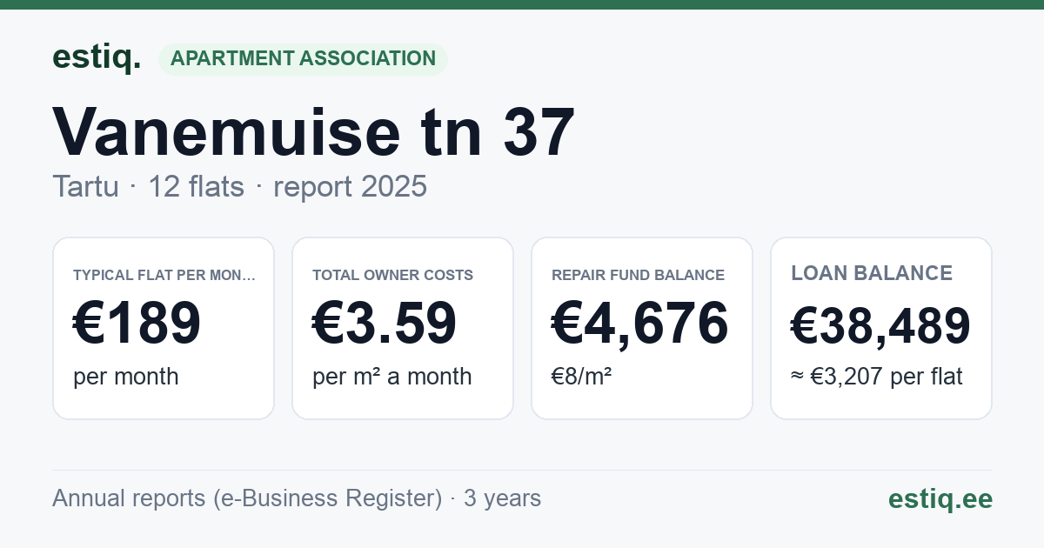Click the 'per month' caption under €189
The image size is (1044, 548).
tap(125, 377)
